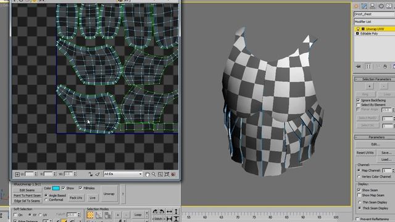This screenshot has height=222, width=395.
Task: Collapse the Selection Parameters rollout
Action: (x=357, y=79)
